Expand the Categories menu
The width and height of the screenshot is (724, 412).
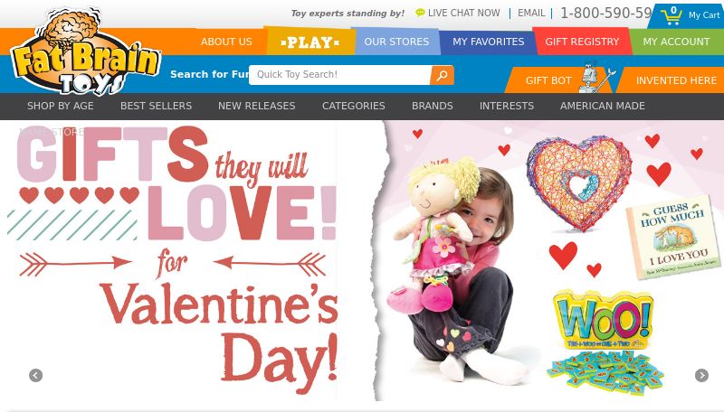(354, 106)
